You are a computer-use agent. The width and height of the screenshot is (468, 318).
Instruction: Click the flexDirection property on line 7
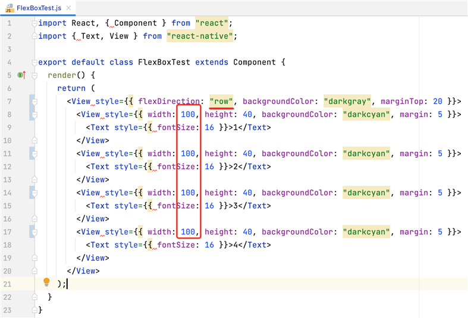tap(169, 101)
